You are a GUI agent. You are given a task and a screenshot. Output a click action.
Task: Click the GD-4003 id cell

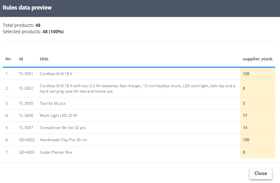[27, 152]
